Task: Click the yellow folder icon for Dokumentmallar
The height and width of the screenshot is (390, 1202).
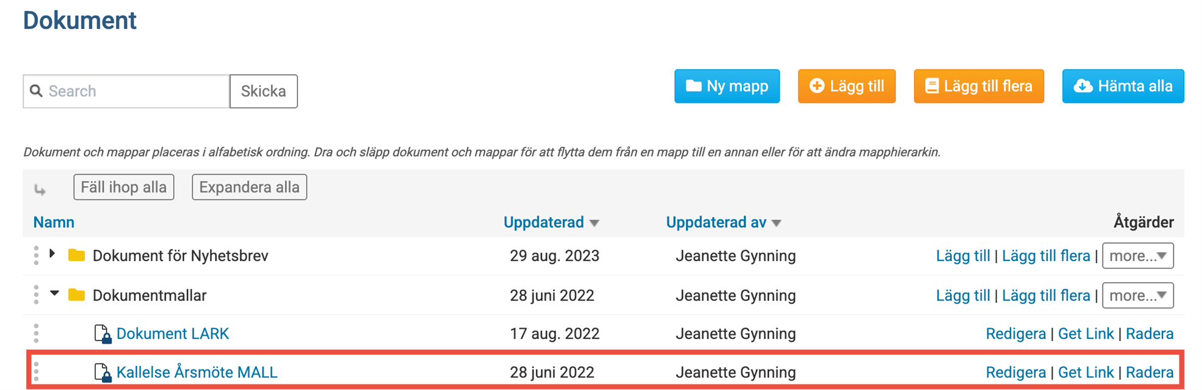Action: 76,295
